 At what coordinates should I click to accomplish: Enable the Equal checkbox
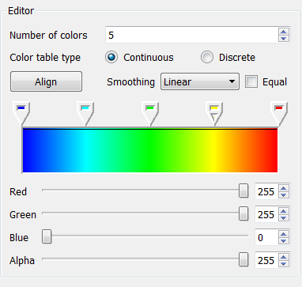[251, 81]
